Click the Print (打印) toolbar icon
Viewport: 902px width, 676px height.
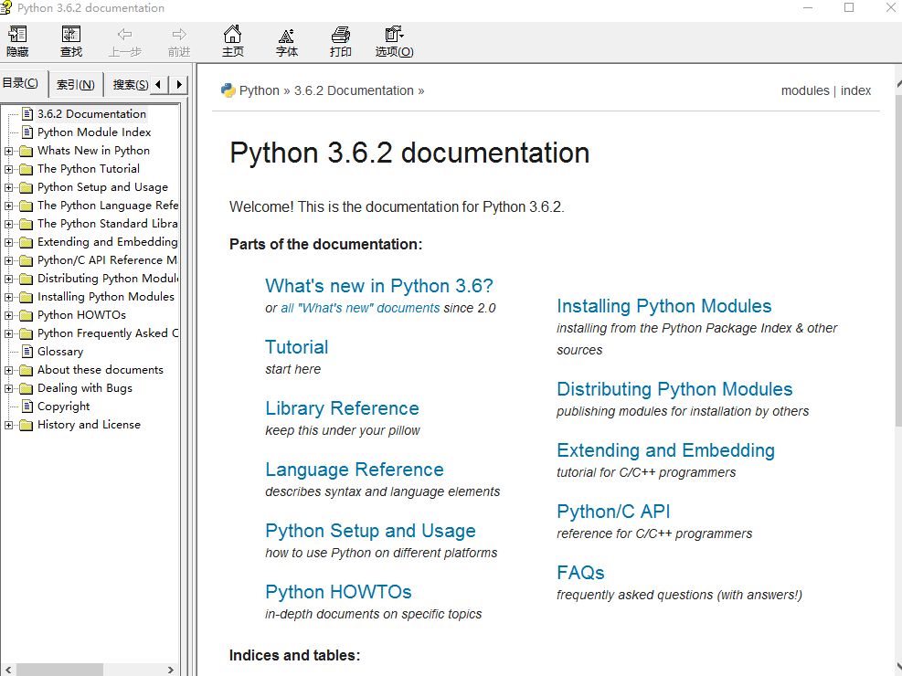(341, 41)
